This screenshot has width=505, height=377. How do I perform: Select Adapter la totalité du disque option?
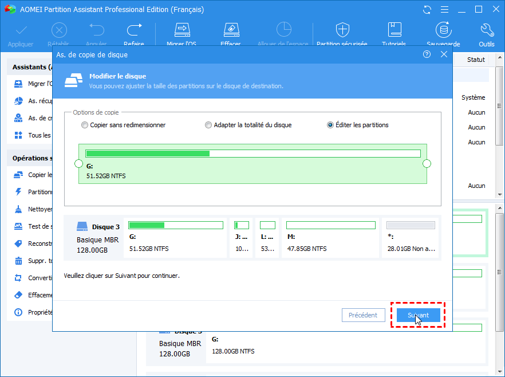pos(248,125)
